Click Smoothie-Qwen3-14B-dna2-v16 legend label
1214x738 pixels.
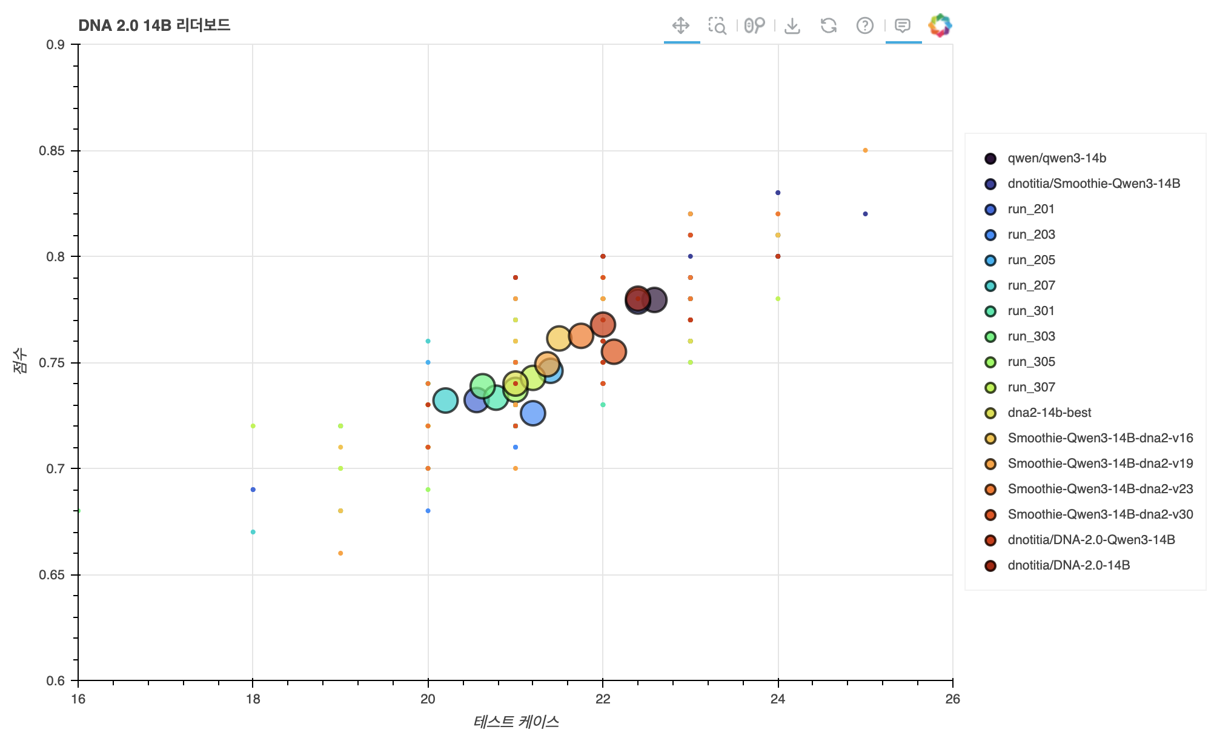pyautogui.click(x=1100, y=438)
